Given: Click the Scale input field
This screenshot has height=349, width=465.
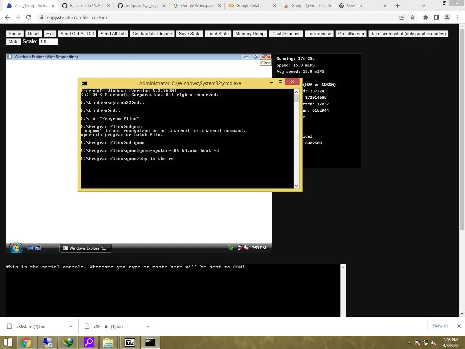Looking at the screenshot, I should 48,42.
